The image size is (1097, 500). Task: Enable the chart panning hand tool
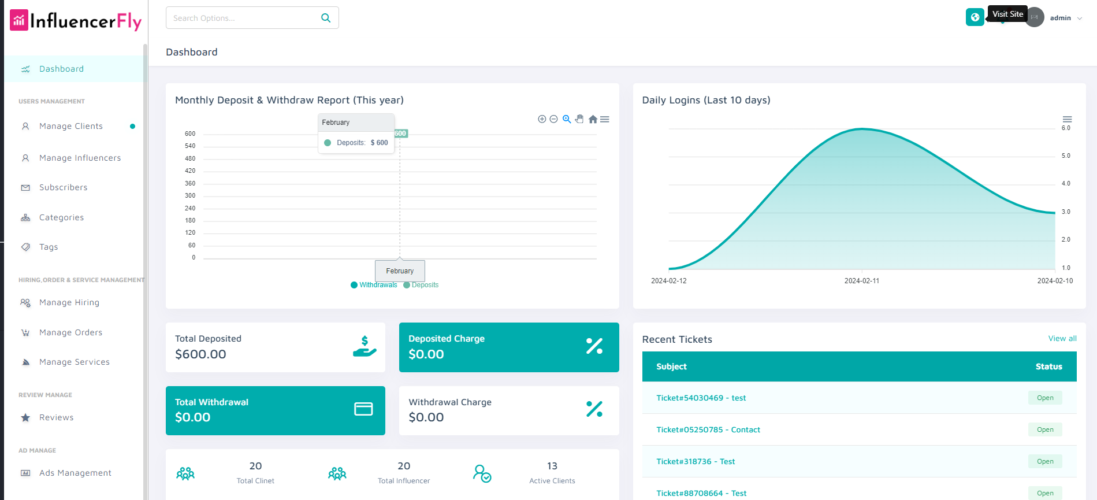click(579, 119)
